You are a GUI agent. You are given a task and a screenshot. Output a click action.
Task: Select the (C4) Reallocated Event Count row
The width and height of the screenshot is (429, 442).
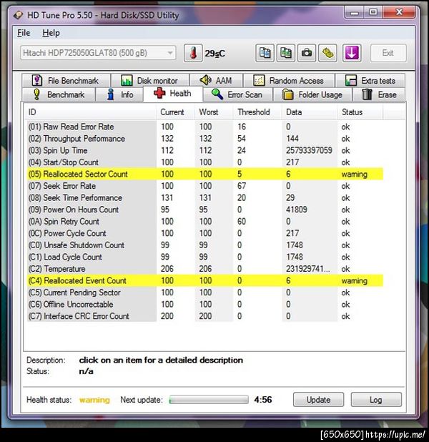(x=205, y=281)
